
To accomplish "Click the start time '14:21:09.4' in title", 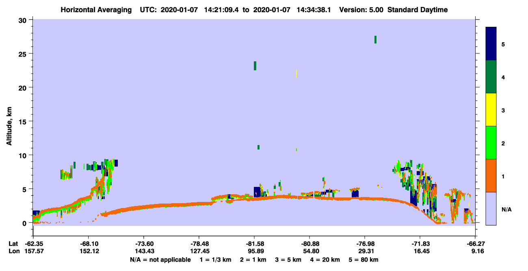I will click(x=221, y=10).
